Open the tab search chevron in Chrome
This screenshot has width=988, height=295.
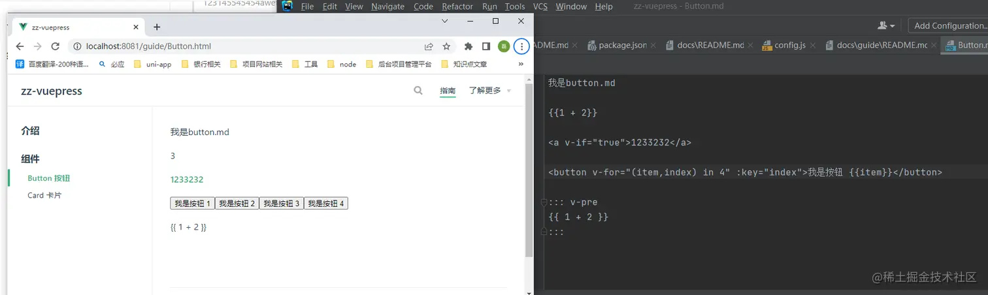click(x=444, y=21)
